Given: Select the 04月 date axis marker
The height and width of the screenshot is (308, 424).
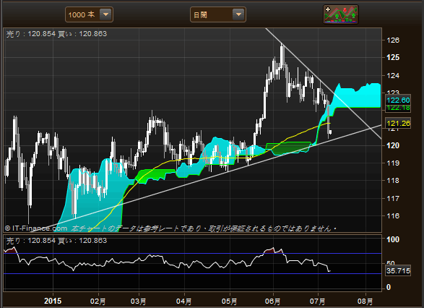Looking at the screenshot, I should pyautogui.click(x=184, y=301).
